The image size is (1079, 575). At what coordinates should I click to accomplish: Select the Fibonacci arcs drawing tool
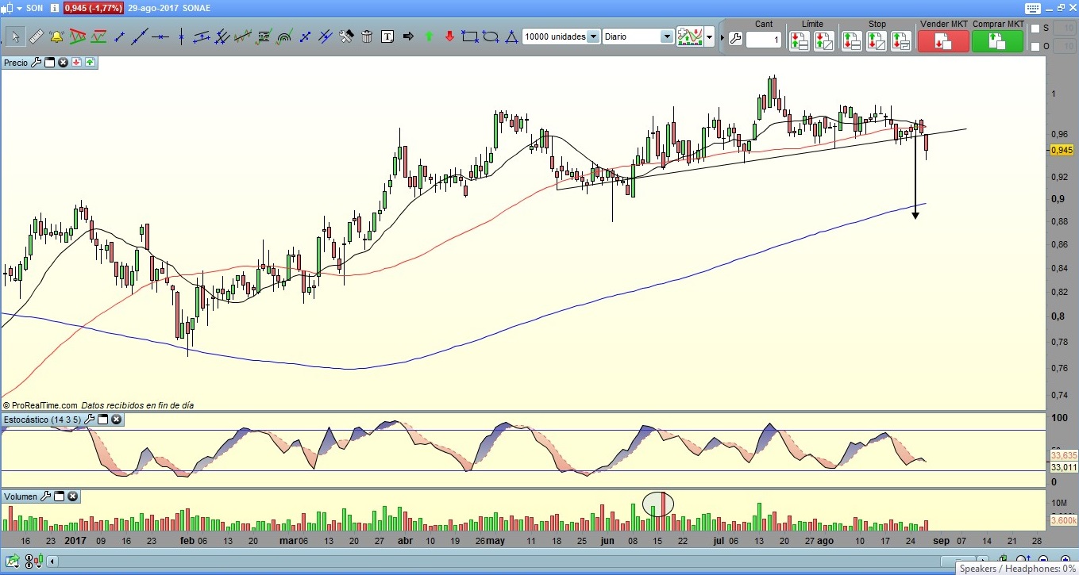(284, 36)
